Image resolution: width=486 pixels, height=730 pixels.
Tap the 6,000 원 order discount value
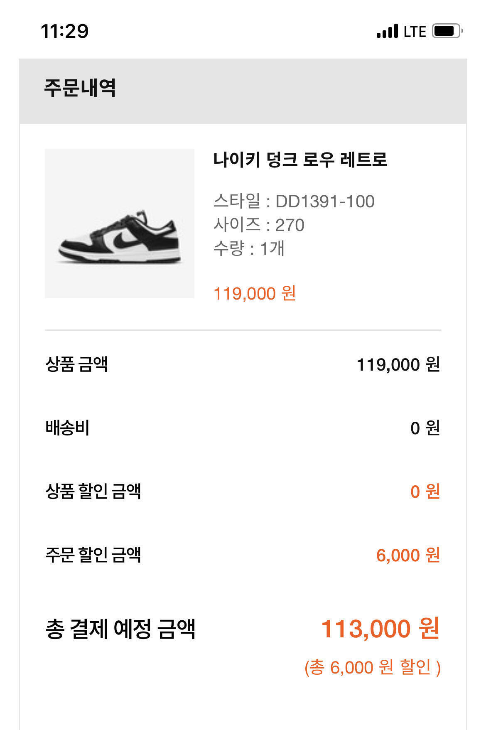[x=408, y=555]
